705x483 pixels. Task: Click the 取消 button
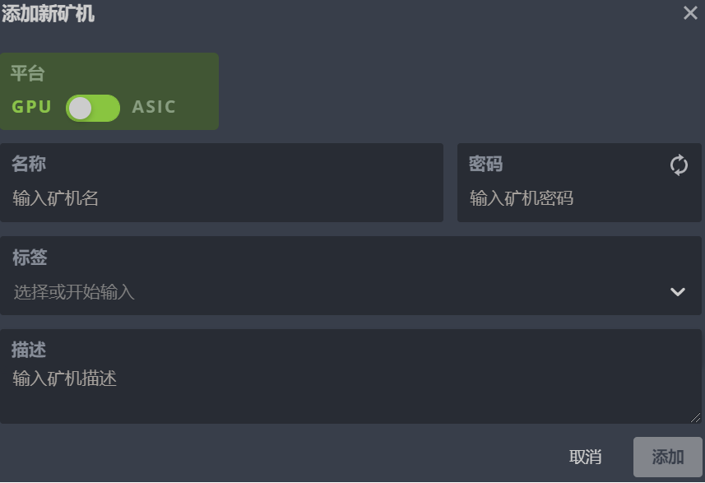click(x=584, y=457)
